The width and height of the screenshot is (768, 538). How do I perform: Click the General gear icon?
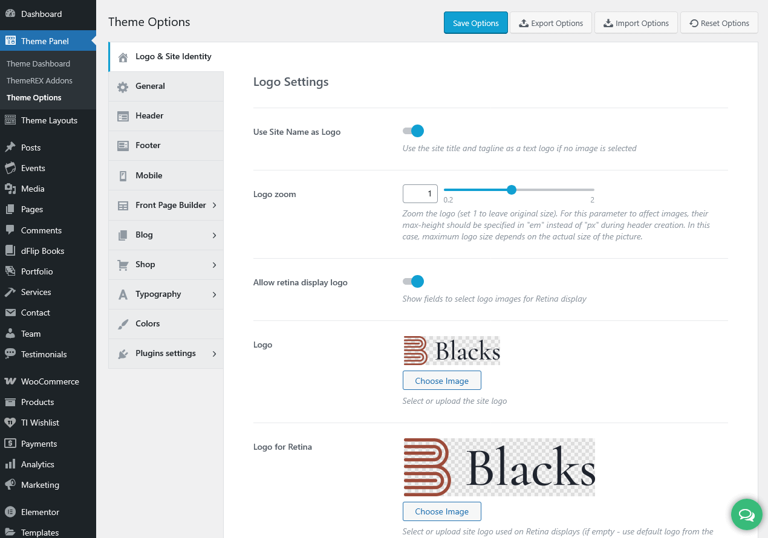[x=123, y=87]
